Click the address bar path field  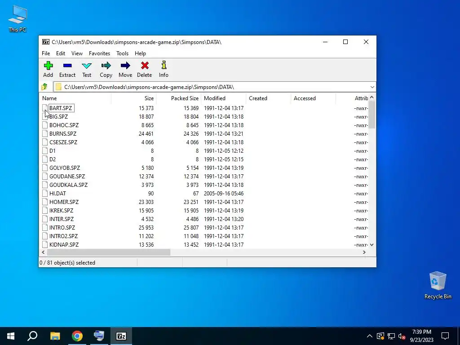211,87
